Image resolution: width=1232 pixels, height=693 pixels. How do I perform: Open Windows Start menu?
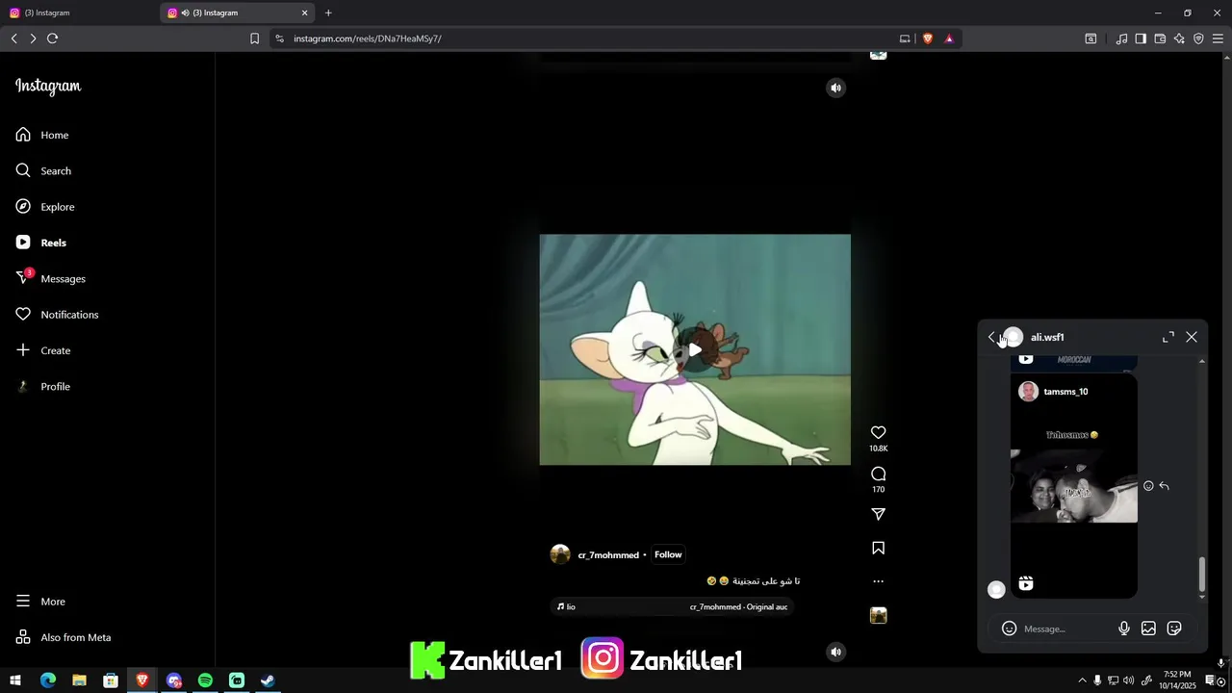15,680
